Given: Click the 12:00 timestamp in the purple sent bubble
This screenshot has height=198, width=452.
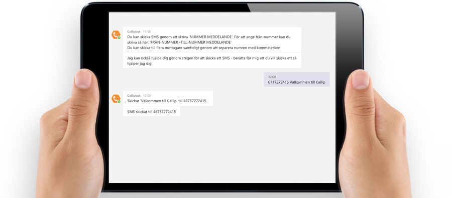Looking at the screenshot, I should 272,77.
